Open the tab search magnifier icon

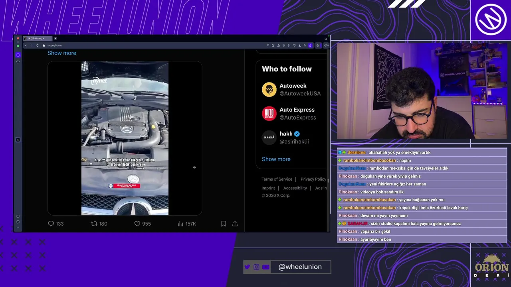tap(326, 39)
